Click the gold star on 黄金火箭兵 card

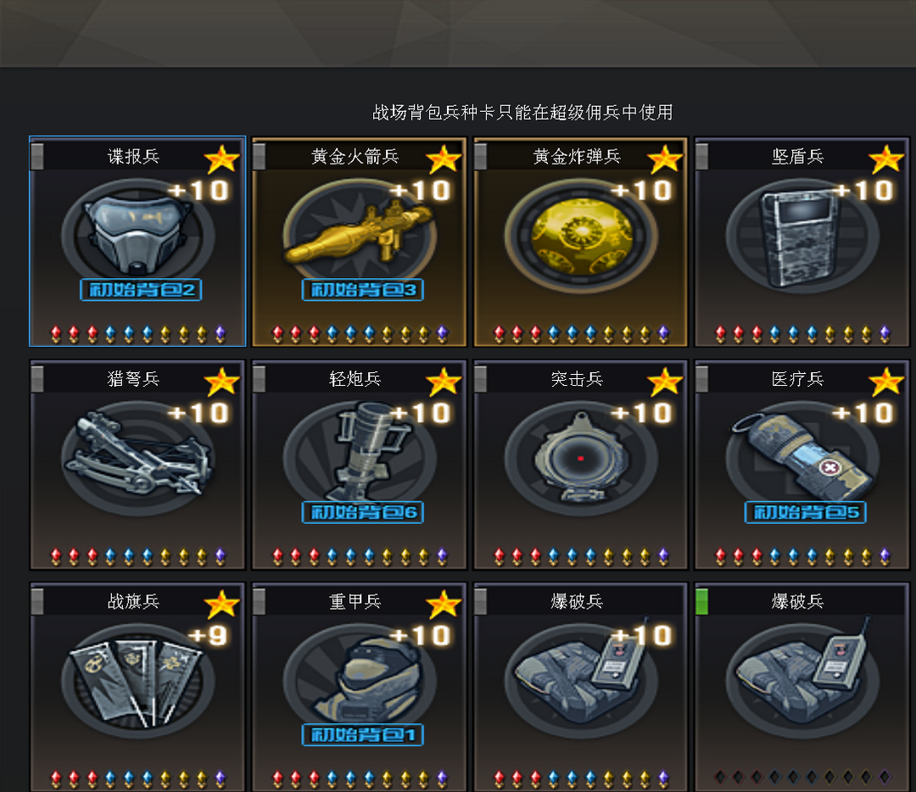[444, 159]
